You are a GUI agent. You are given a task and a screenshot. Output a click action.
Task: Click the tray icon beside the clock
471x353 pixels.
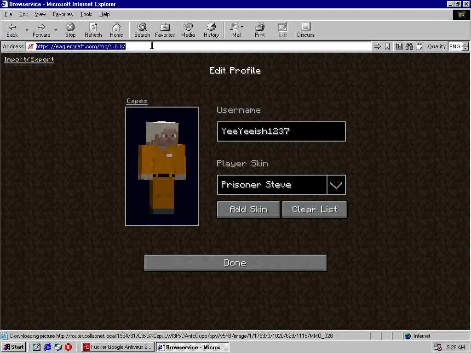pos(438,347)
